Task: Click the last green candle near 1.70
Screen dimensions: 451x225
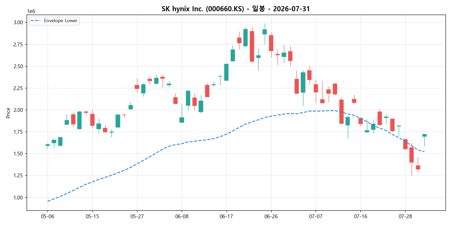Action: point(424,135)
